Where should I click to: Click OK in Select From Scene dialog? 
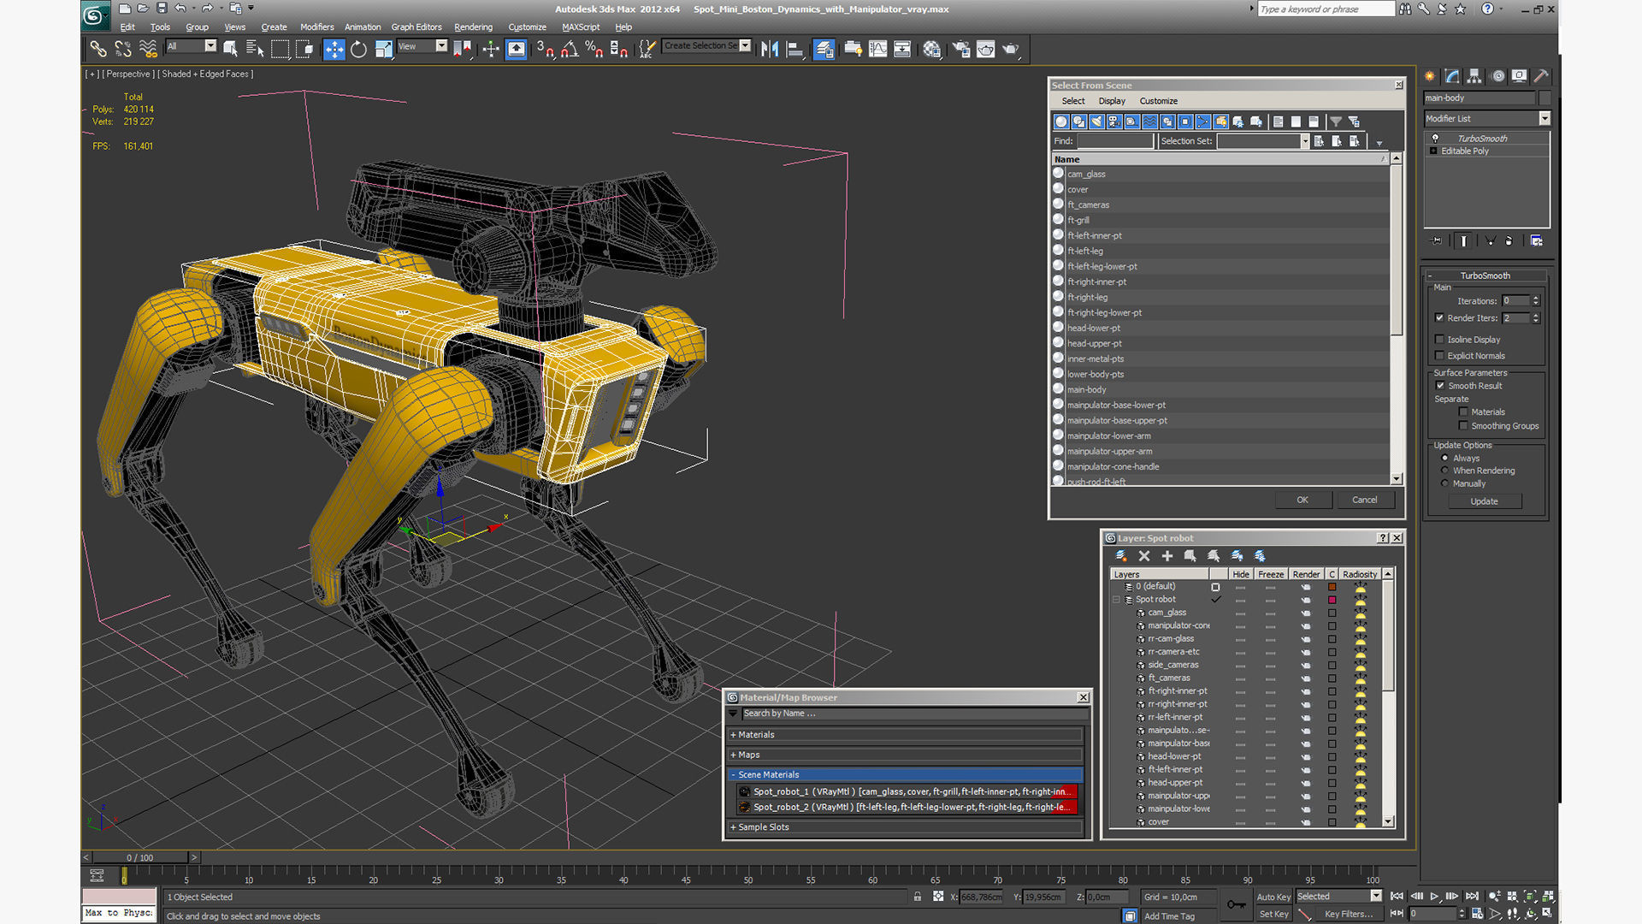point(1302,500)
